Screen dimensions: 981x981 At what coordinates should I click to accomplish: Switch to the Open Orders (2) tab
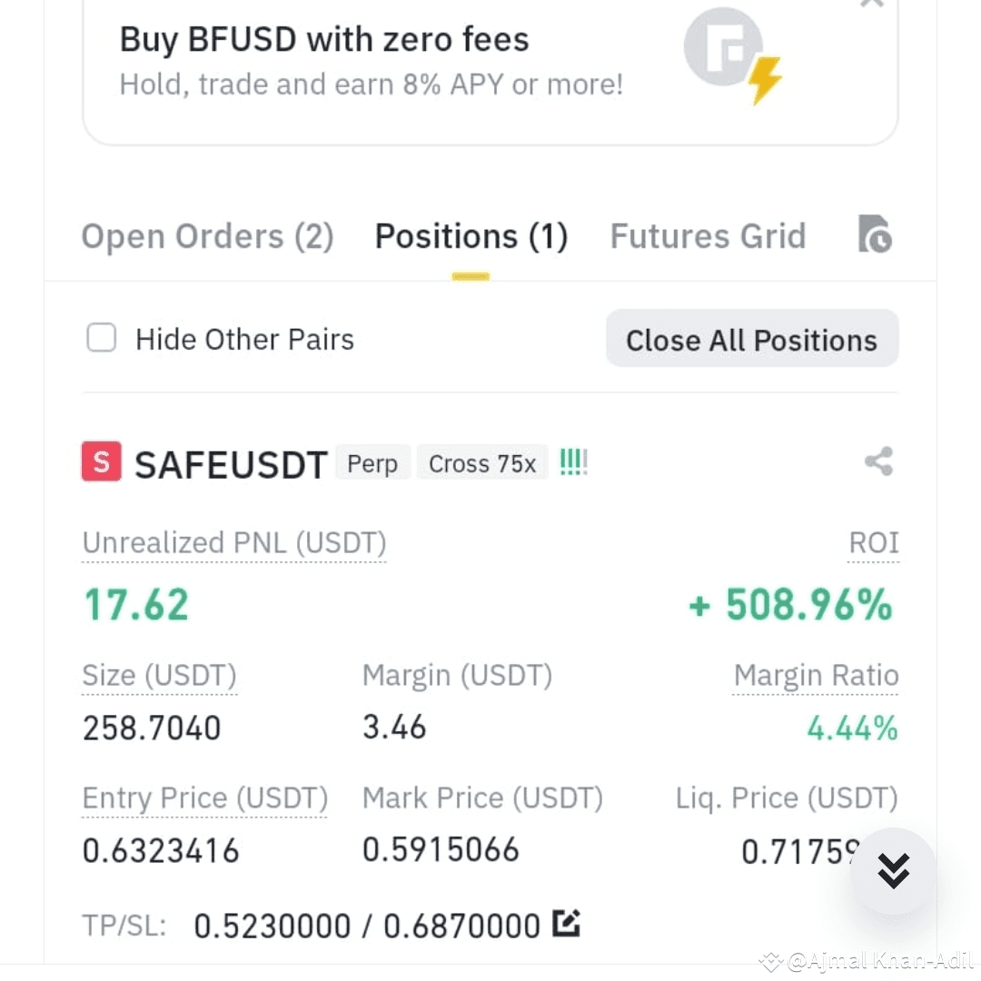pos(208,236)
